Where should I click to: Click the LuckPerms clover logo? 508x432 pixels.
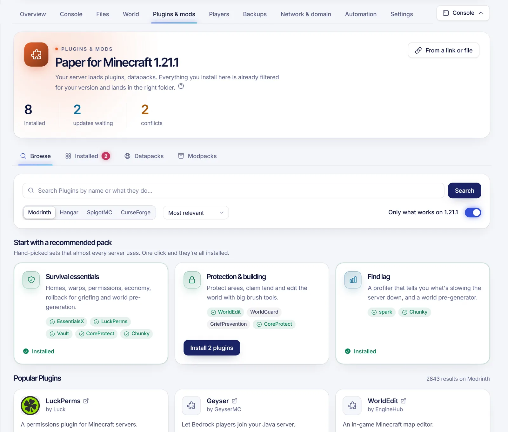tap(30, 405)
